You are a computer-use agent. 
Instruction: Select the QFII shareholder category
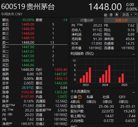[122, 97]
